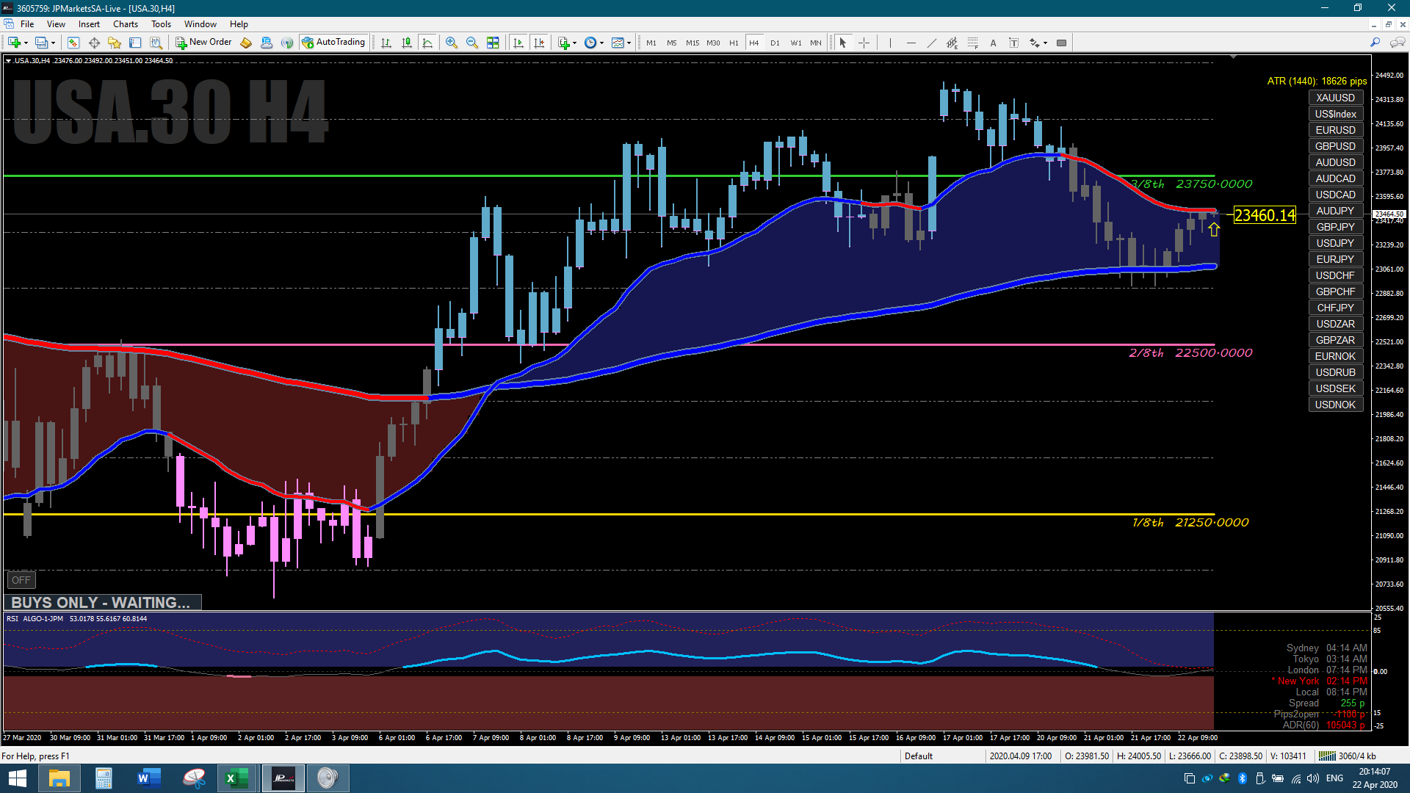Select the Crosshair cursor tool

pyautogui.click(x=864, y=43)
